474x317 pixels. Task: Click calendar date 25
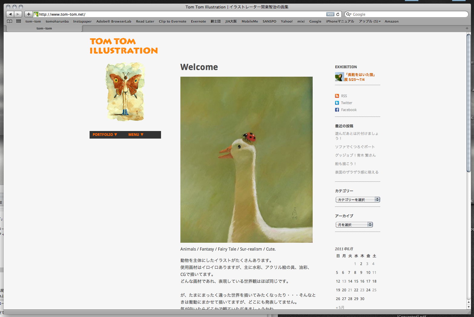tap(374, 290)
